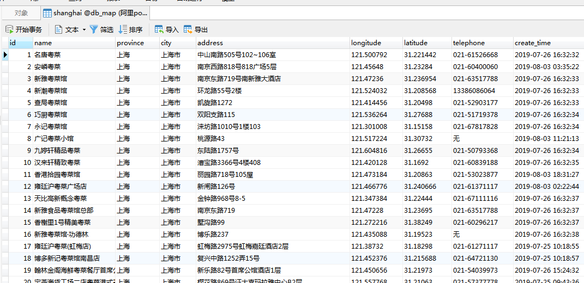Select name cell 天比高新概念粤菜

[74, 199]
